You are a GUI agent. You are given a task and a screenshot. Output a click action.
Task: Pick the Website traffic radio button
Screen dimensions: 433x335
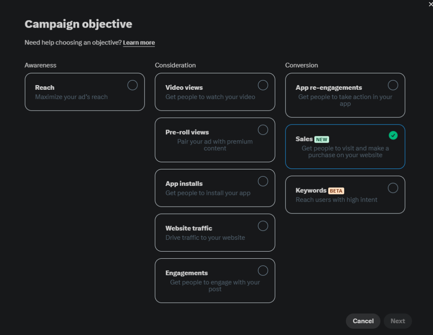pyautogui.click(x=263, y=226)
